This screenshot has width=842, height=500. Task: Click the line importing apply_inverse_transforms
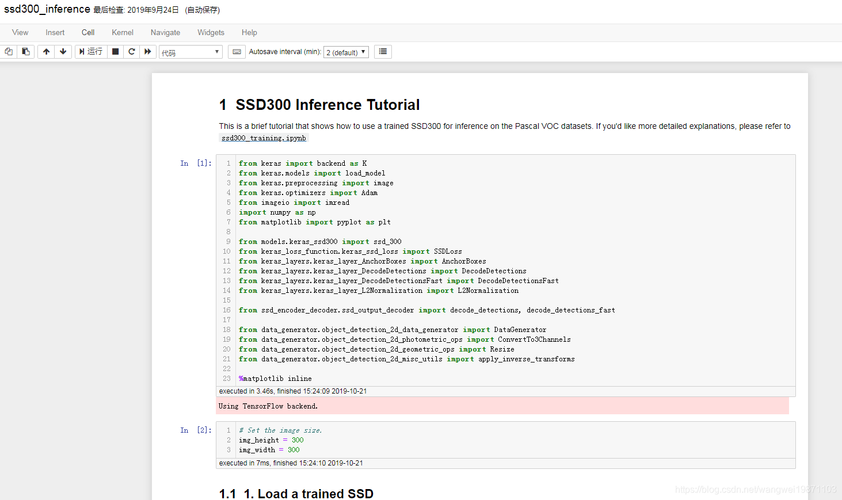click(407, 359)
